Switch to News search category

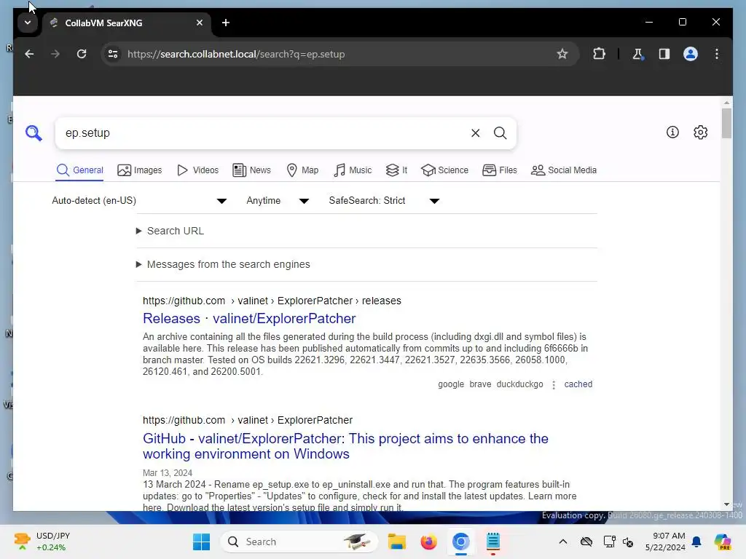(x=251, y=170)
